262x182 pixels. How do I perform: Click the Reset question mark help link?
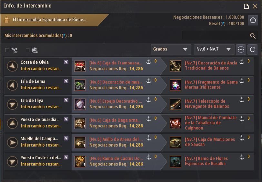click(x=222, y=24)
